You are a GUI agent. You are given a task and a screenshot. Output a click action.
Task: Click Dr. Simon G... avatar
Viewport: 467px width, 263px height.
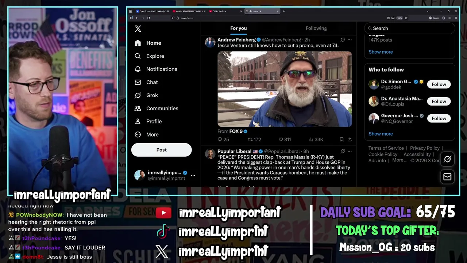(x=374, y=84)
